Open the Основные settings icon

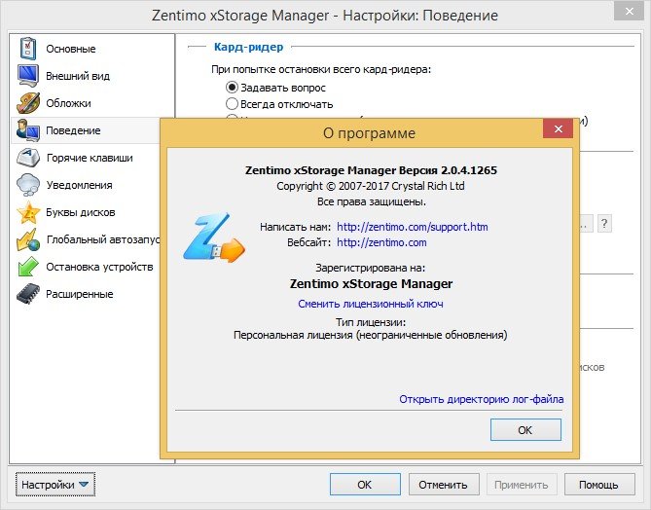pyautogui.click(x=28, y=49)
